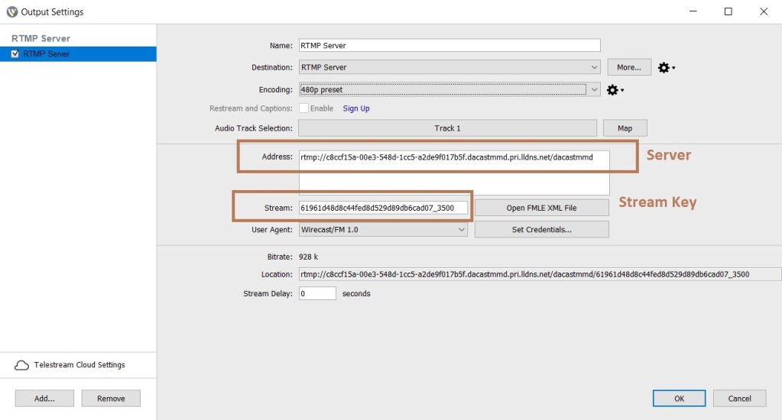Click the Name text field
The height and width of the screenshot is (420, 782).
pyautogui.click(x=449, y=45)
